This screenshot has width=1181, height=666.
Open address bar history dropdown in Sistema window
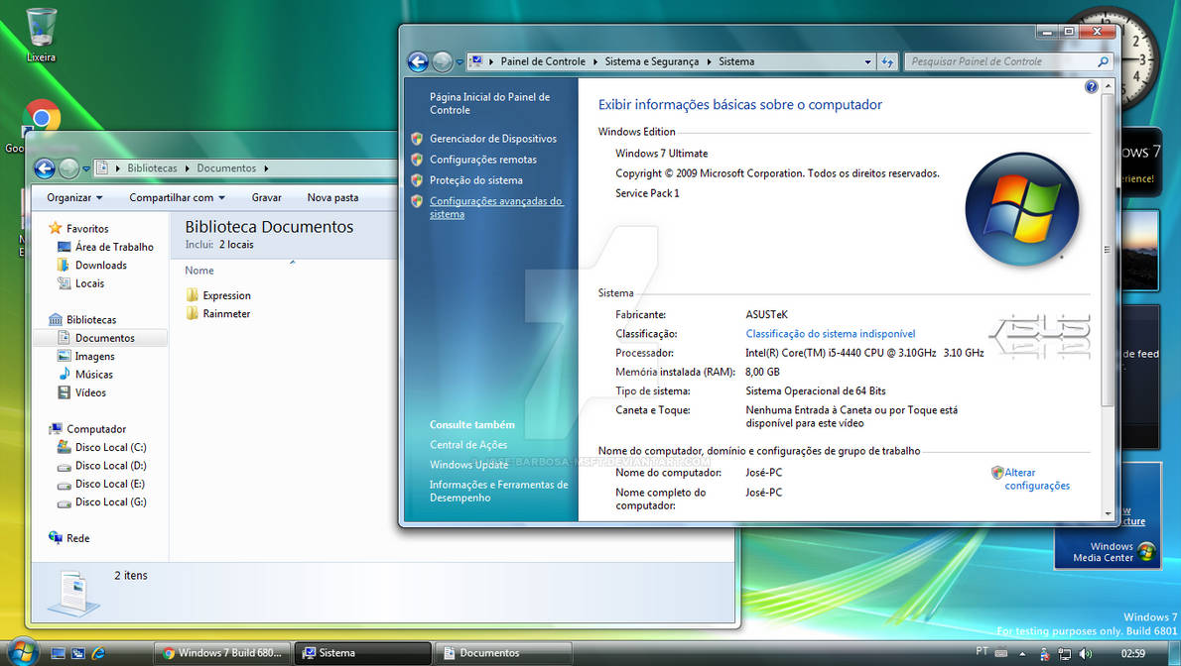(x=867, y=61)
